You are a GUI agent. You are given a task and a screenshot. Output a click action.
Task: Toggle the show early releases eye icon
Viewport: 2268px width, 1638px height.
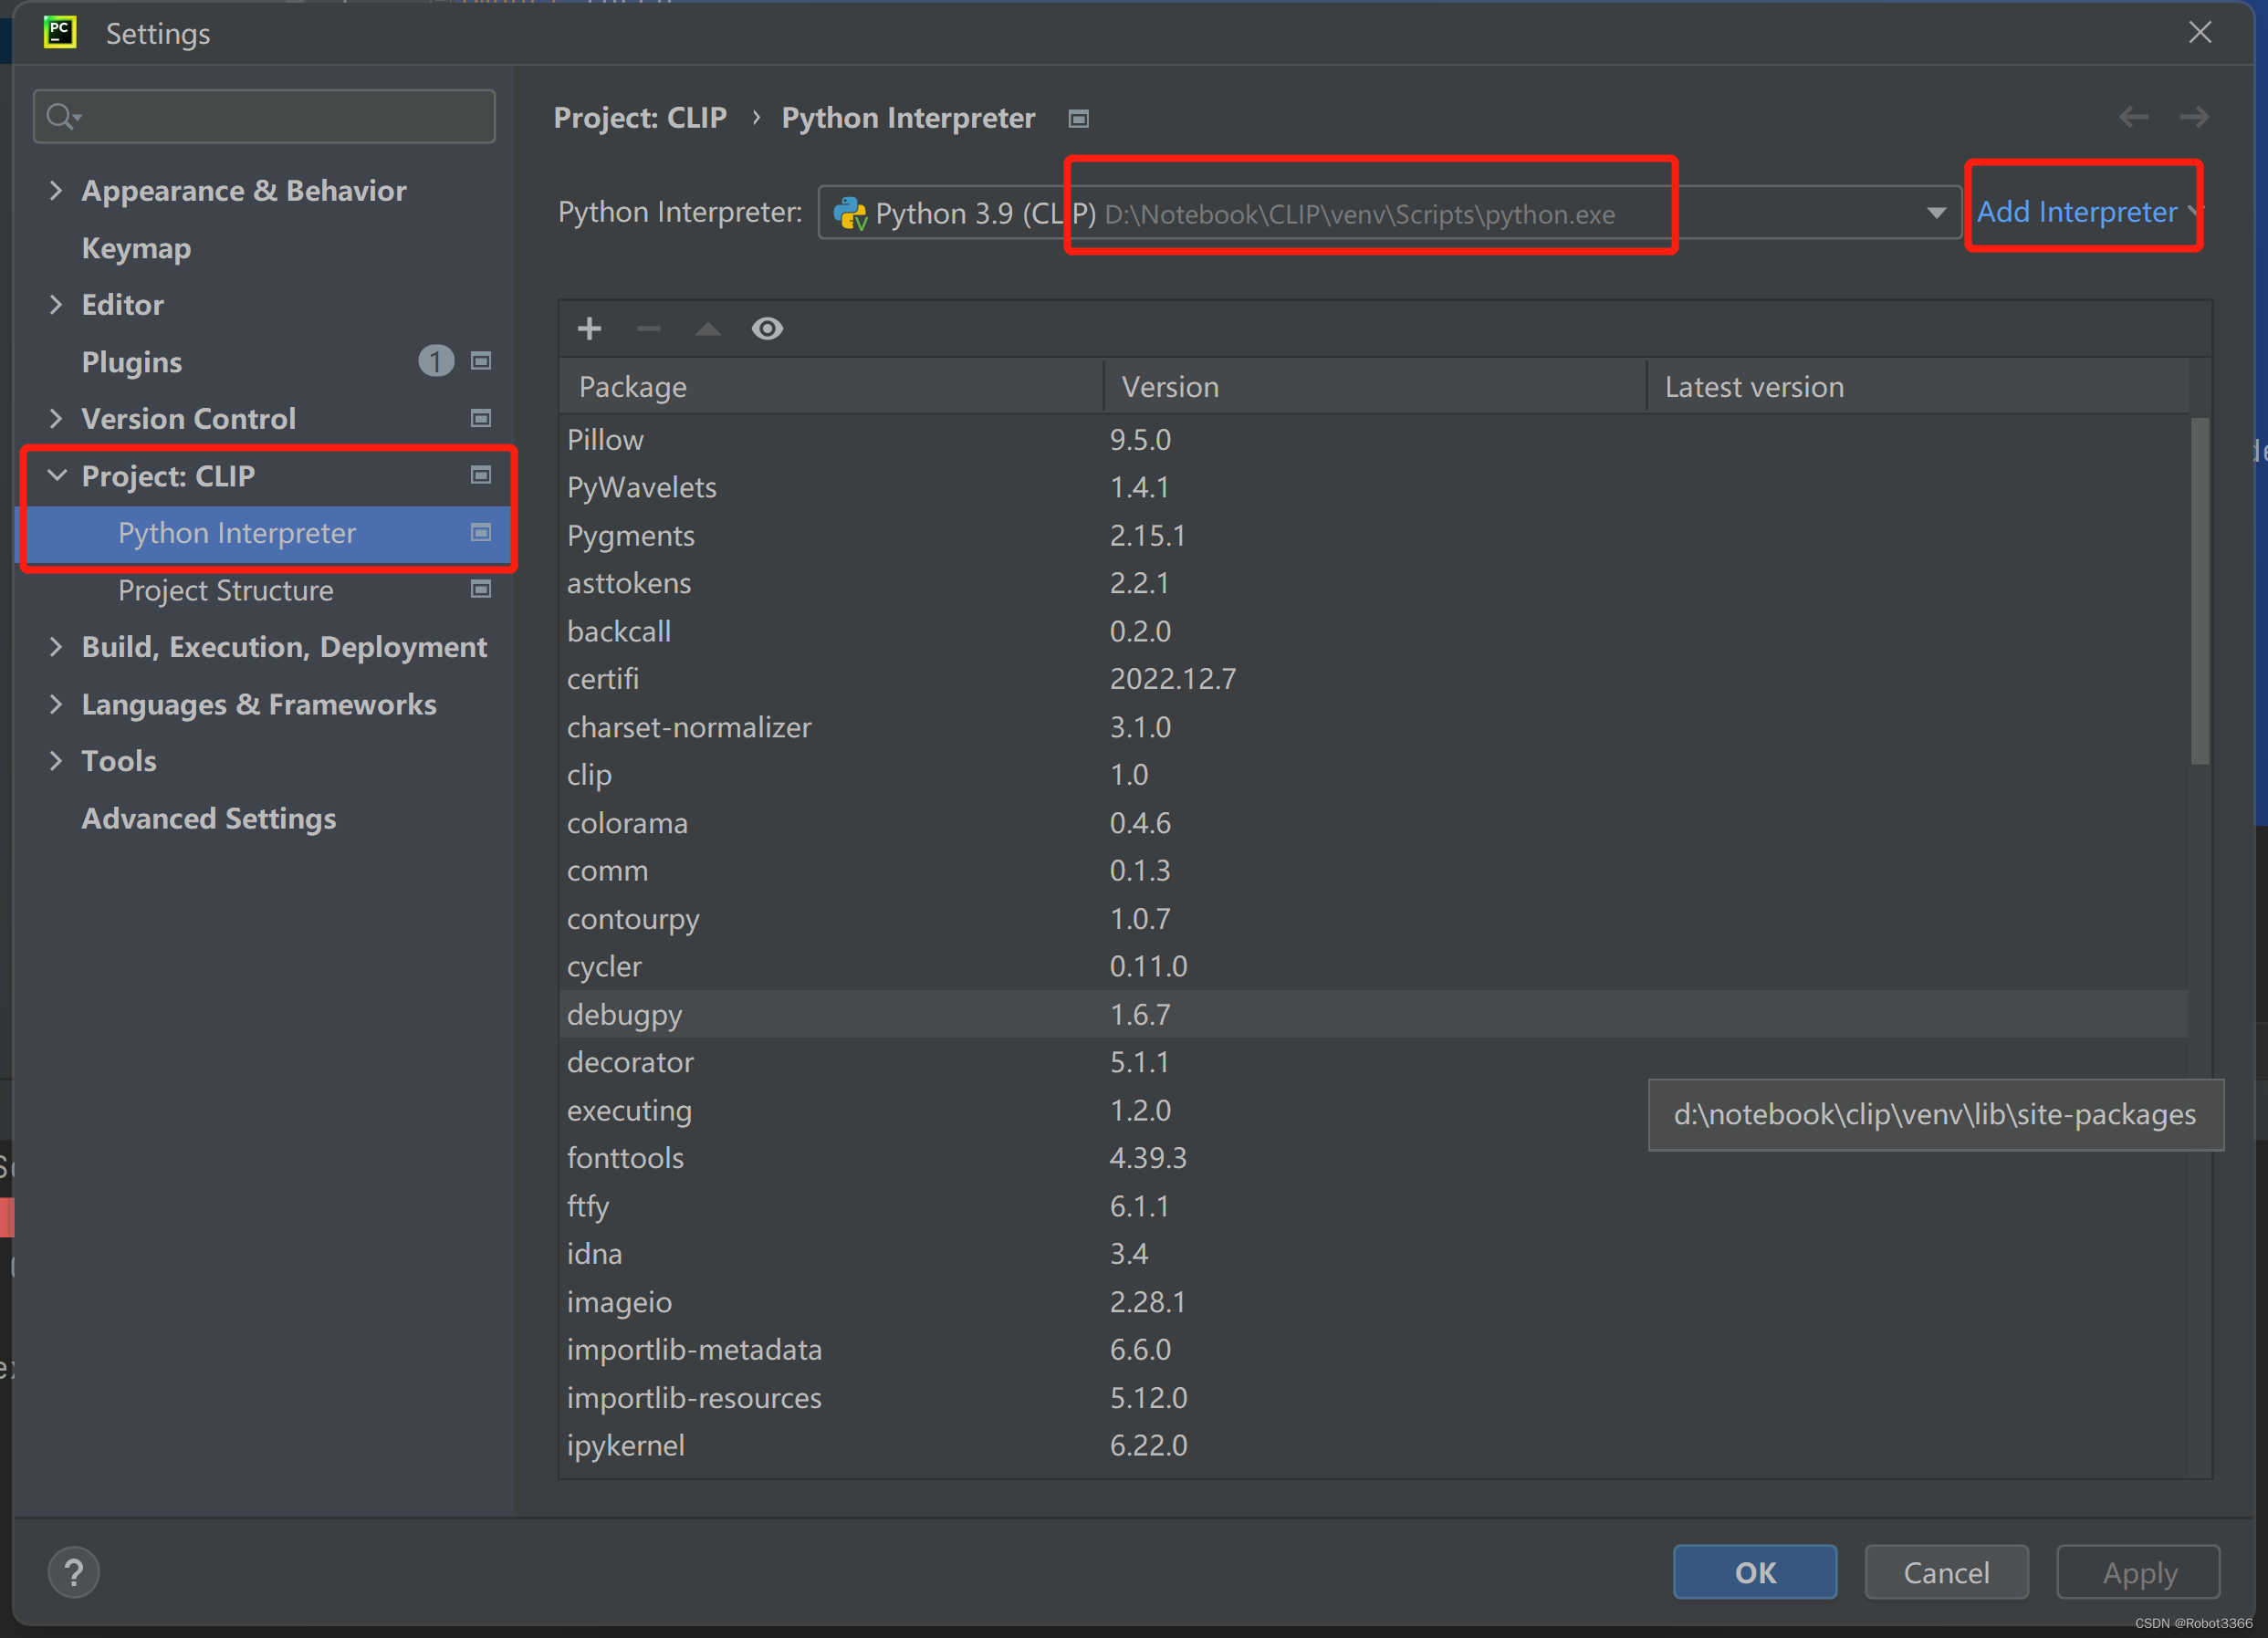(x=767, y=328)
